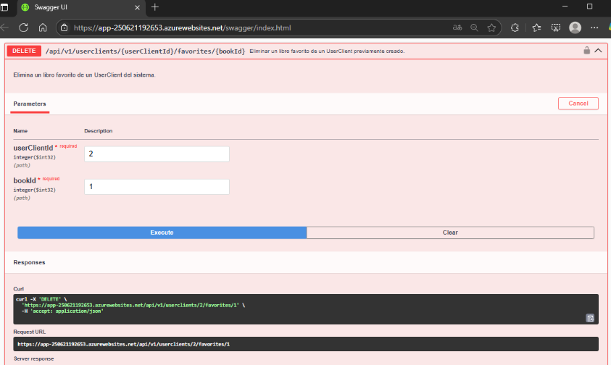Open a new browser tab

[x=154, y=7]
